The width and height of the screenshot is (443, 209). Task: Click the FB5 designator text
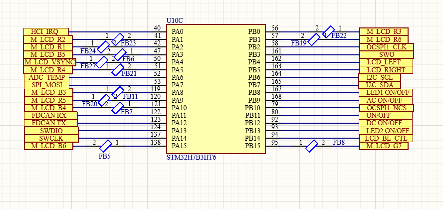click(x=104, y=157)
